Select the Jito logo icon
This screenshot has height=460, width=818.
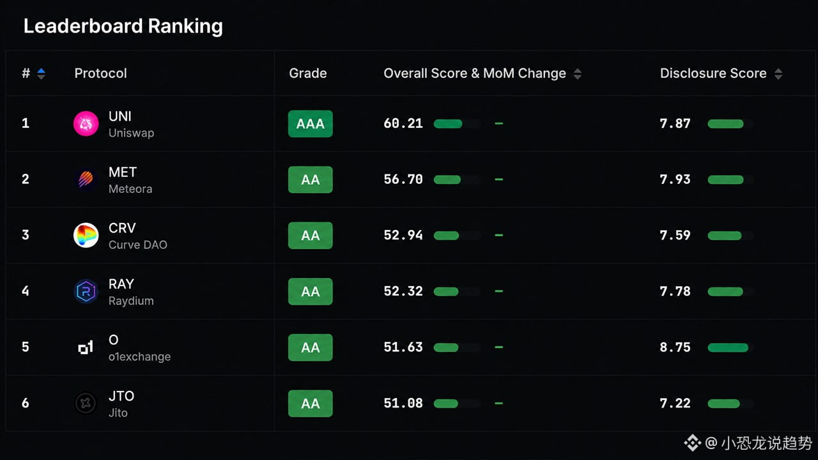pos(86,403)
